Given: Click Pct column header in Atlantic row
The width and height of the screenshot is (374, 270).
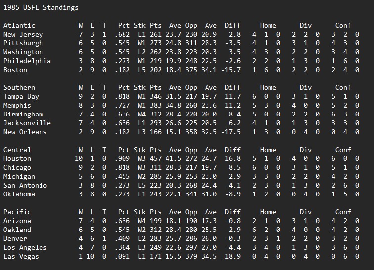Looking at the screenshot, I should (124, 25).
